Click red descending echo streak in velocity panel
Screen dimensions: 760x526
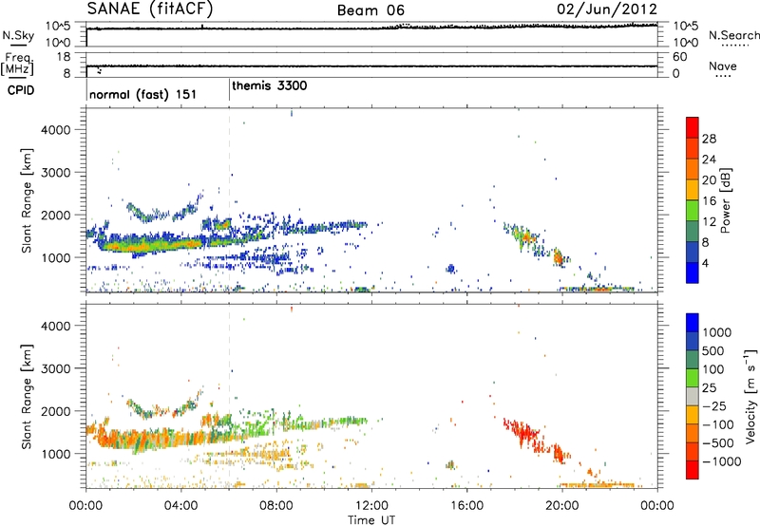click(x=538, y=441)
